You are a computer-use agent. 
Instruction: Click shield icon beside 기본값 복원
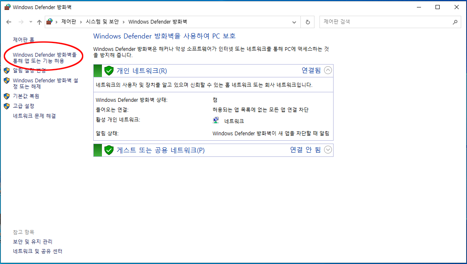point(7,96)
